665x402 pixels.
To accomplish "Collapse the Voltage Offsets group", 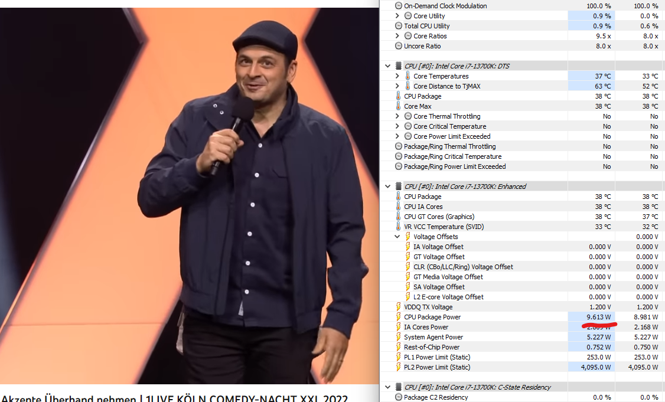I will click(x=397, y=237).
